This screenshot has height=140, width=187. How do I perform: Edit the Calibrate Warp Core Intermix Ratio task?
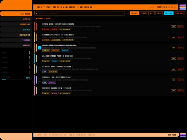coord(173,37)
